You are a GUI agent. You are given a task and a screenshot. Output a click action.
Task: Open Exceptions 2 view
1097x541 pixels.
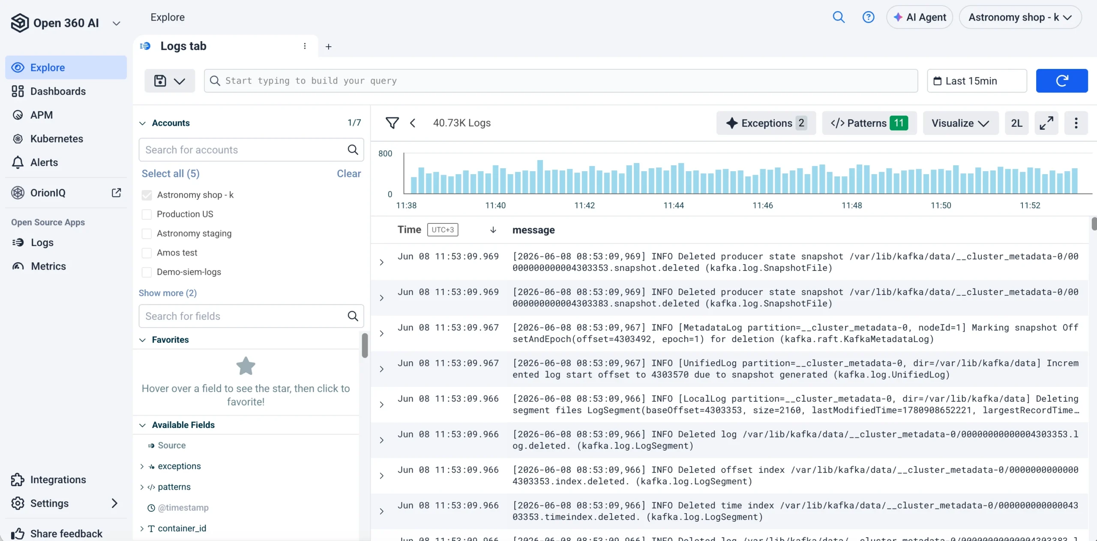pyautogui.click(x=766, y=123)
